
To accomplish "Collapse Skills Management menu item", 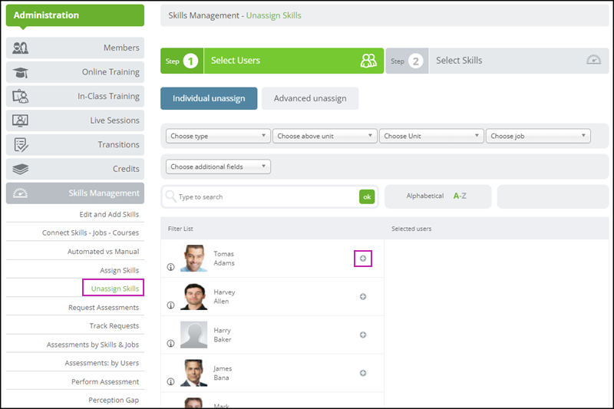I will tap(75, 193).
